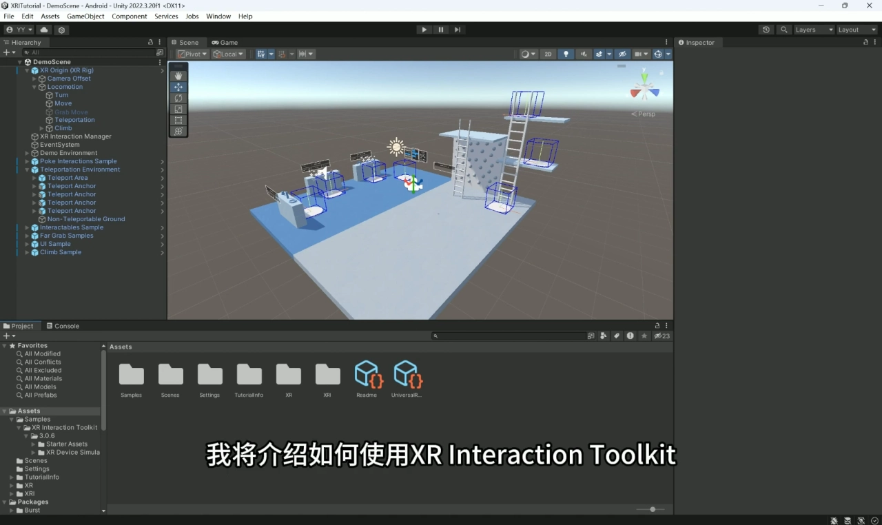Open the File menu

point(9,16)
